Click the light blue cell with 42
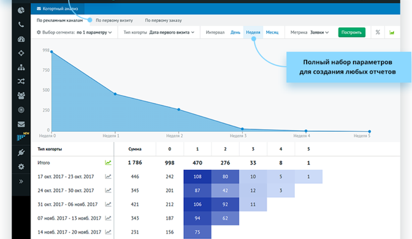Screen dimensions: 412x239 click(225, 191)
